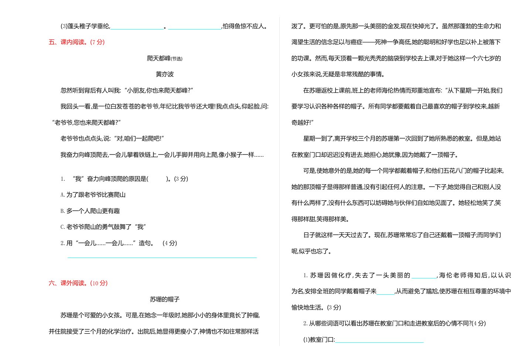525x363 pixels.
Task: Click the answer line after "(1)教室门口:"
Action: (379, 340)
